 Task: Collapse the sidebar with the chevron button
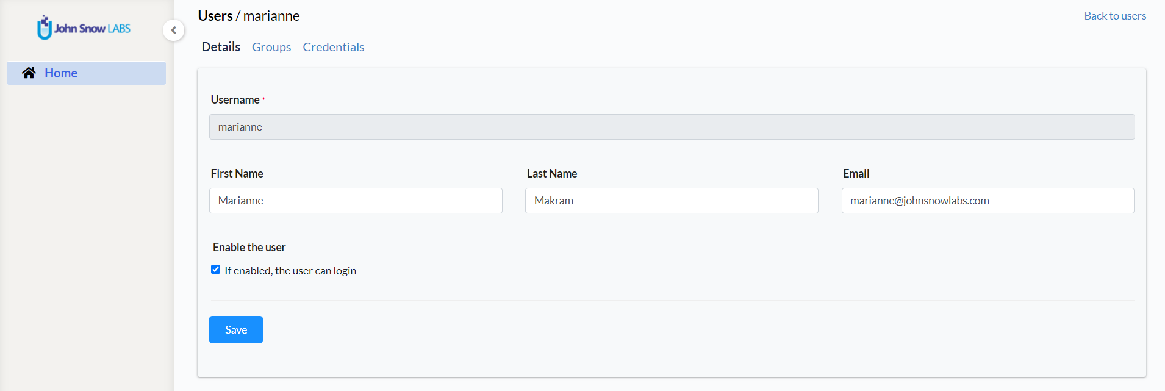tap(174, 30)
